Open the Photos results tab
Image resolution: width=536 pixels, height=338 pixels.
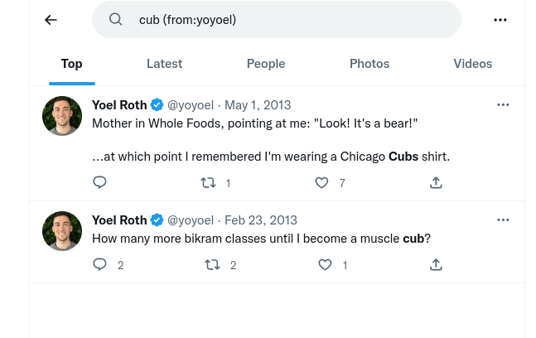(369, 64)
